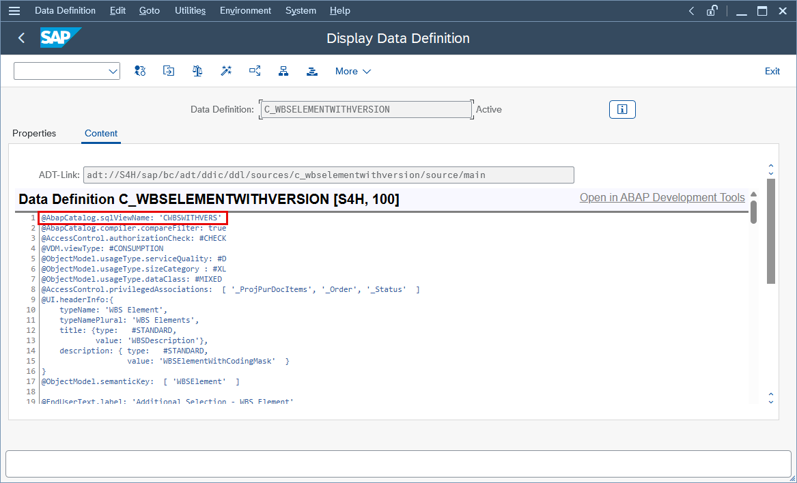Click the magic wand activation icon
The height and width of the screenshot is (483, 797).
(226, 71)
